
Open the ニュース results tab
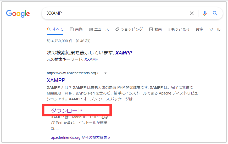99,29
